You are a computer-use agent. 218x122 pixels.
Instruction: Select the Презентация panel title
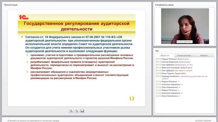point(11,5)
